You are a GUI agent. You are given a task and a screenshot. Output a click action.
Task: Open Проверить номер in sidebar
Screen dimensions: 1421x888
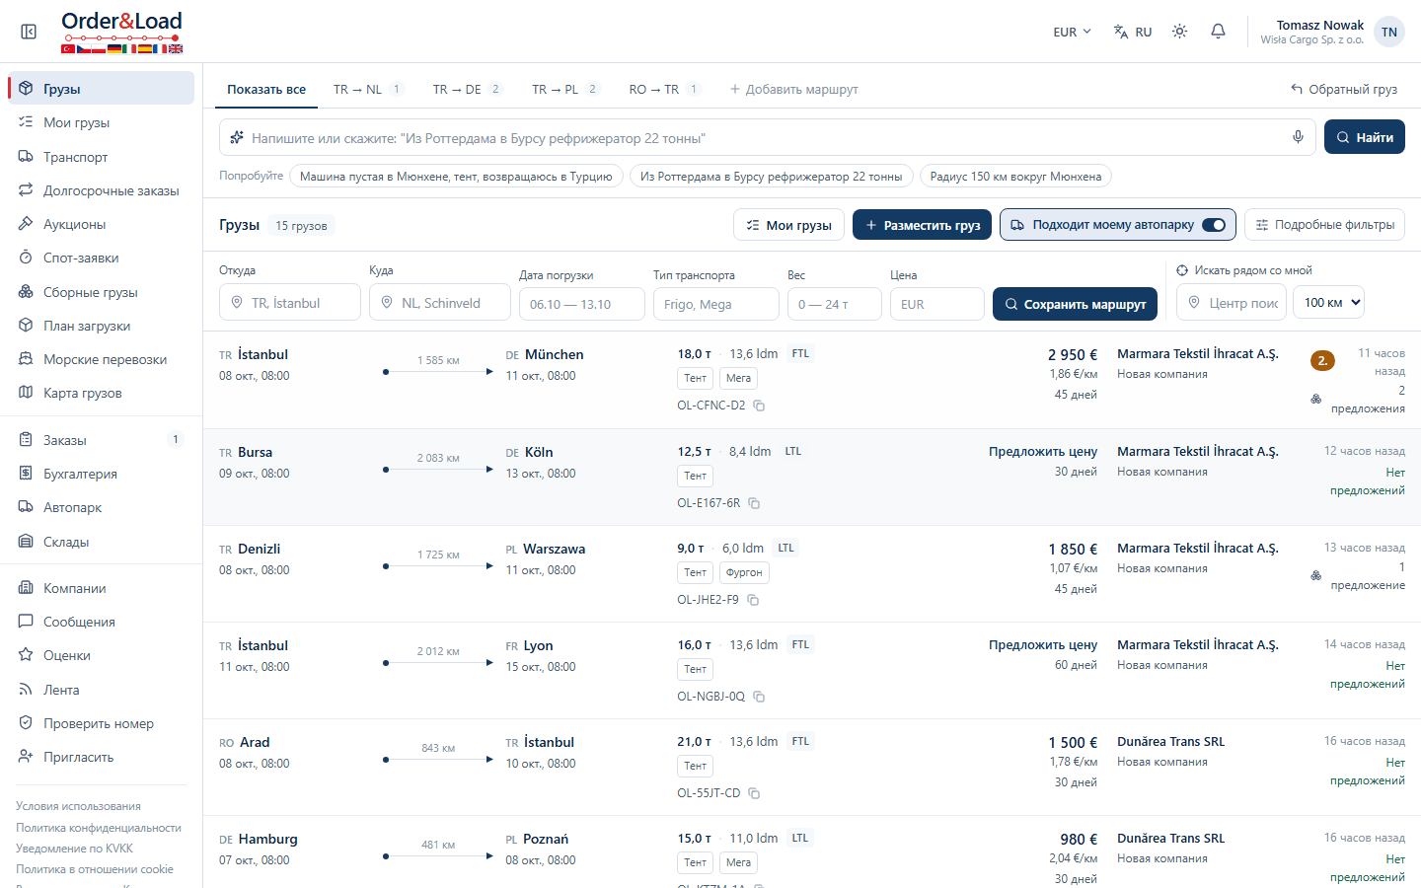click(101, 723)
